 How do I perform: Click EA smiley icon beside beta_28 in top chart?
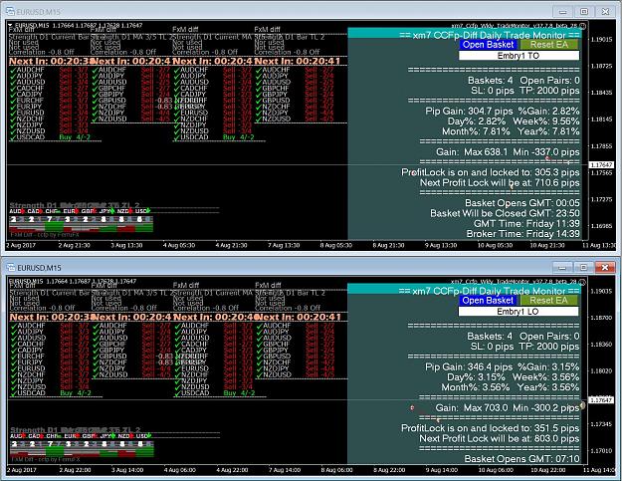582,26
